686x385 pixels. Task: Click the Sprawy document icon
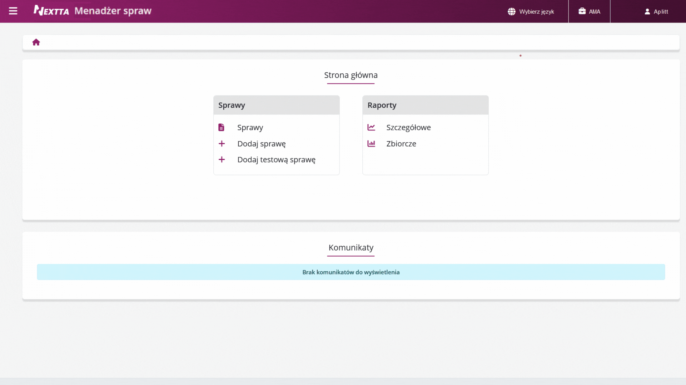[222, 127]
